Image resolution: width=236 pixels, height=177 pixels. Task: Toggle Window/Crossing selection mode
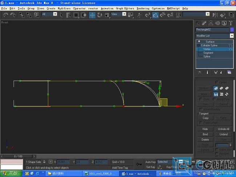[84, 15]
